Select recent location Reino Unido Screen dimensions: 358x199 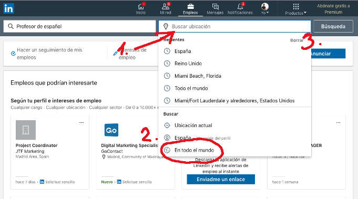tap(234, 64)
